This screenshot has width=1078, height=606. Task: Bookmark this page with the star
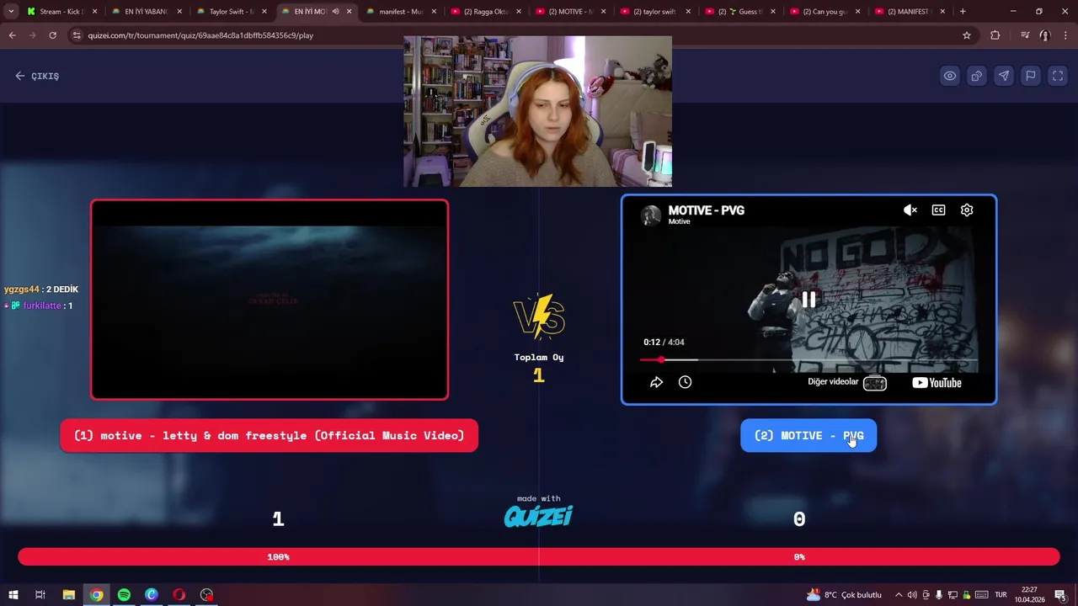(x=967, y=35)
